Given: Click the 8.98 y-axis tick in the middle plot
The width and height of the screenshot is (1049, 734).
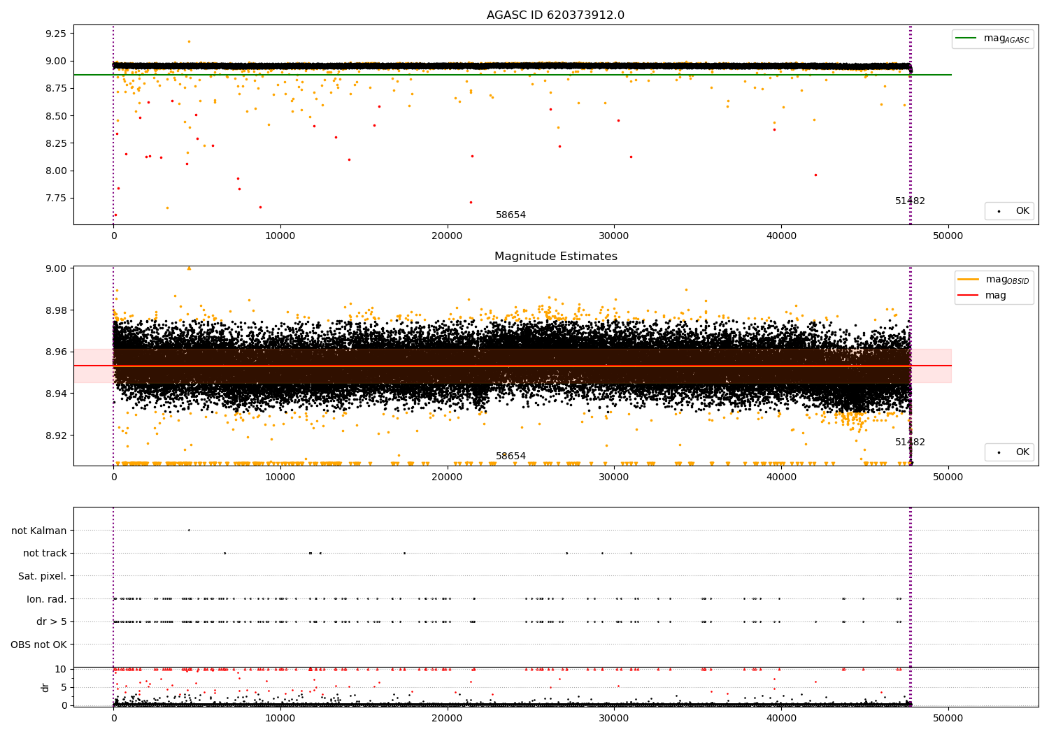Looking at the screenshot, I should [x=55, y=310].
